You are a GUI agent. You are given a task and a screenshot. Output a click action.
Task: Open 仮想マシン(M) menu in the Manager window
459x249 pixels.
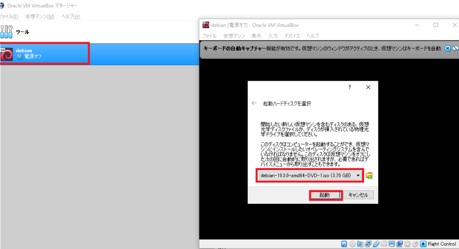point(40,17)
